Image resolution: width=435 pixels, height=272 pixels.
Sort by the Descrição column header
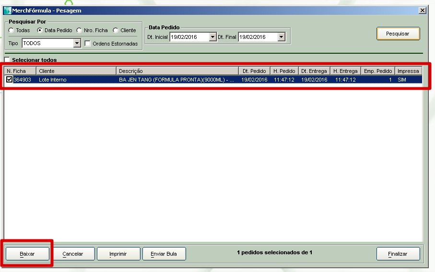(x=177, y=71)
